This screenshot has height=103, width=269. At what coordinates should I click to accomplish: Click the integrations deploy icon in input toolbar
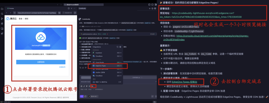click(92, 86)
